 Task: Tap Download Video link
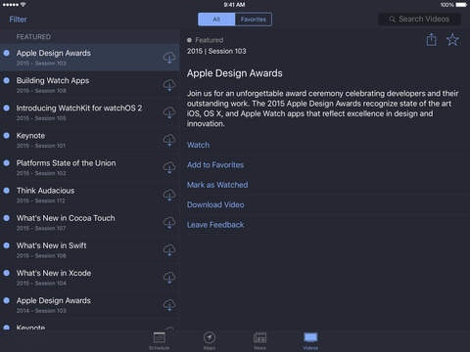pyautogui.click(x=215, y=204)
